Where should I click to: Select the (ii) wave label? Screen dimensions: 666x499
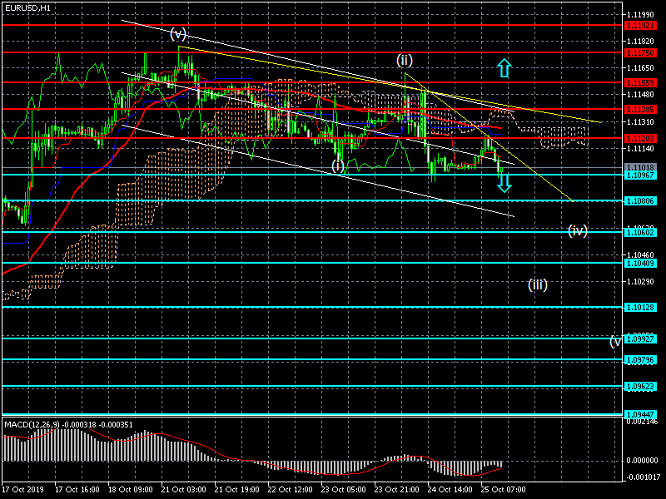pos(405,60)
